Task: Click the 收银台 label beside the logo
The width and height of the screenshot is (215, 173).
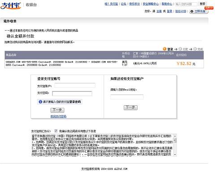Action: pyautogui.click(x=31, y=5)
